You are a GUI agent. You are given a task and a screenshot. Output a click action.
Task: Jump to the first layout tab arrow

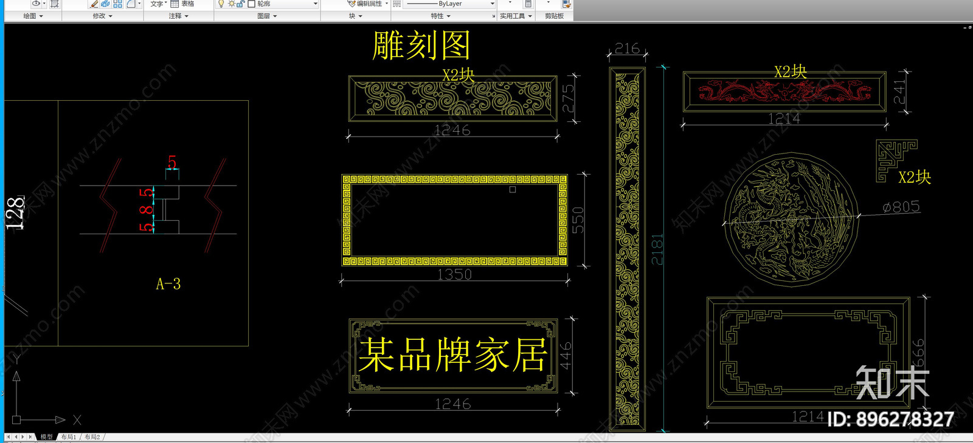pos(9,437)
